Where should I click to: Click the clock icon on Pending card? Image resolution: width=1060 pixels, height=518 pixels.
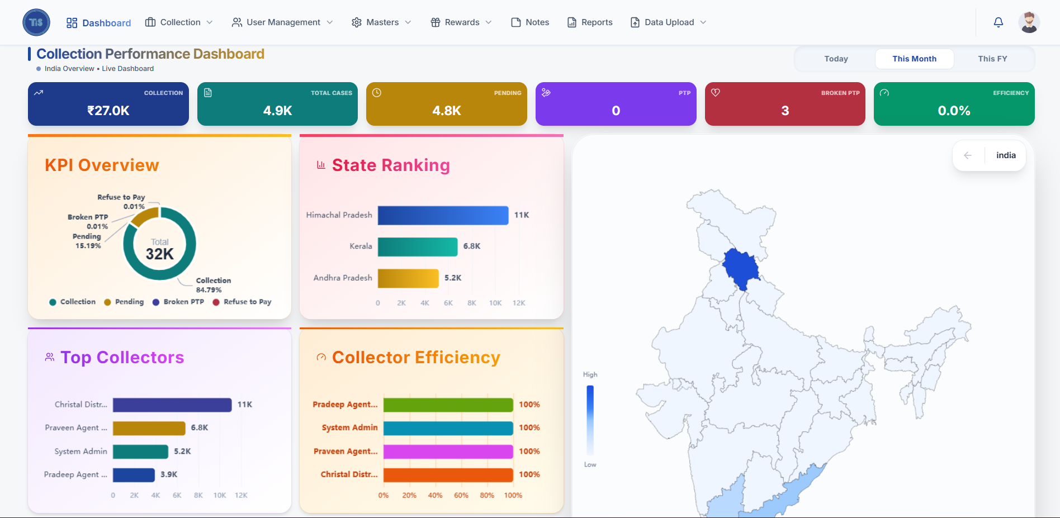377,93
